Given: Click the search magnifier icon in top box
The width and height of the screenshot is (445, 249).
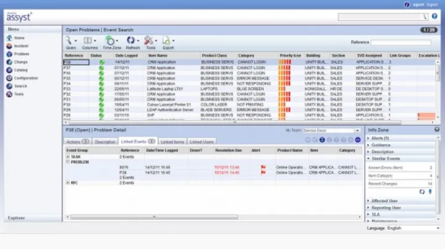Looking at the screenshot, I should click(x=424, y=17).
